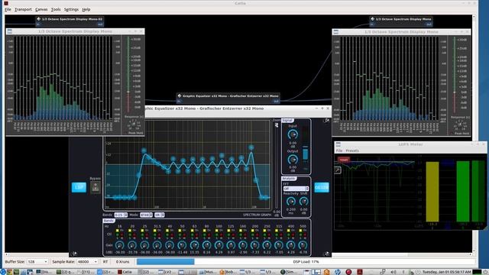The image size is (489, 275).
Task: Click the bottom-right corner icon of equalizer
Action: point(326,254)
